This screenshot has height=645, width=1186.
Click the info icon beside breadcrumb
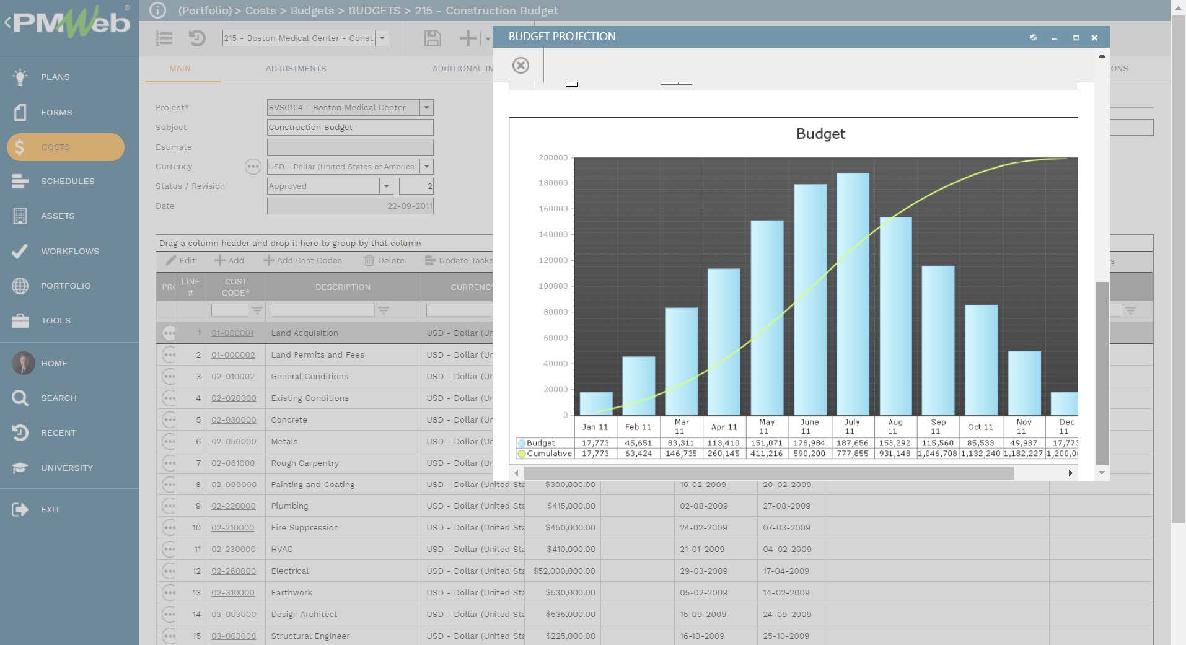pos(158,11)
